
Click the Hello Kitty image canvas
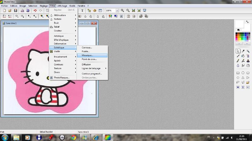[49, 71]
